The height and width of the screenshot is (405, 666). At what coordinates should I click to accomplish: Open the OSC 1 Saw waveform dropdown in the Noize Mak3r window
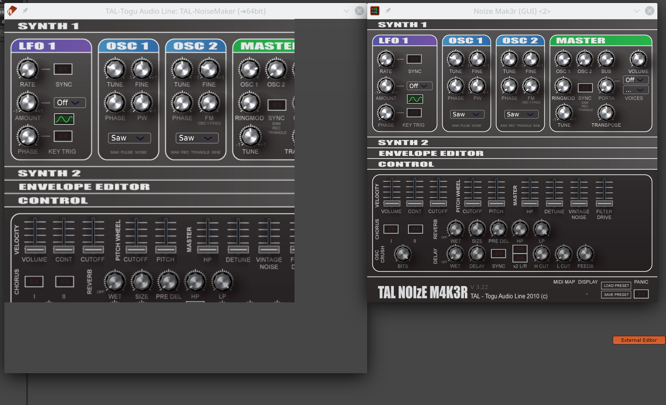tap(467, 114)
